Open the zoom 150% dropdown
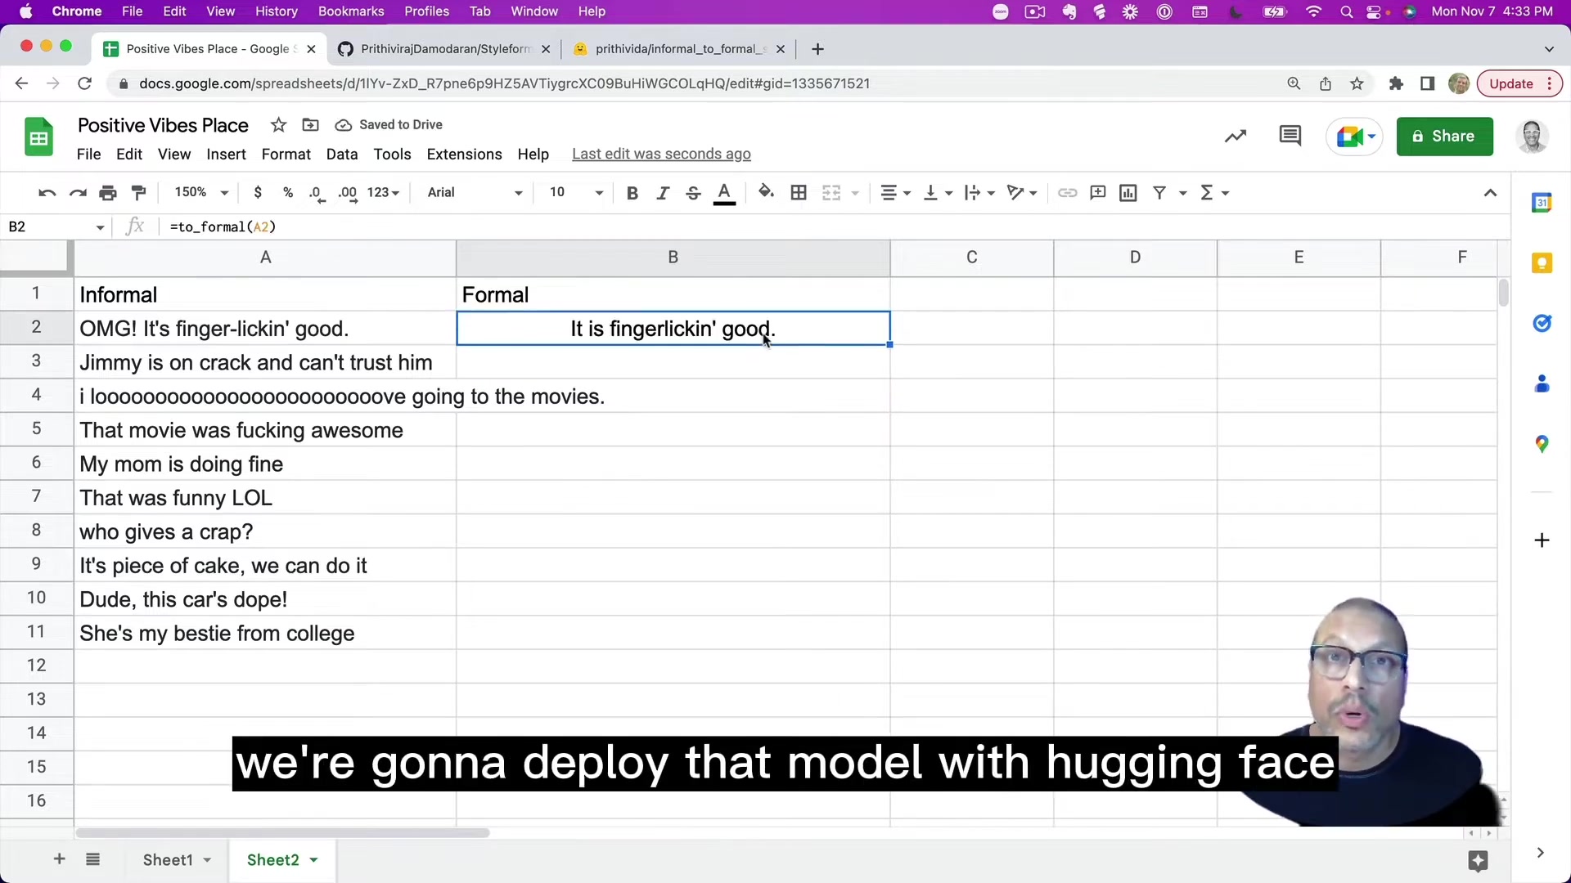The height and width of the screenshot is (883, 1571). (201, 192)
